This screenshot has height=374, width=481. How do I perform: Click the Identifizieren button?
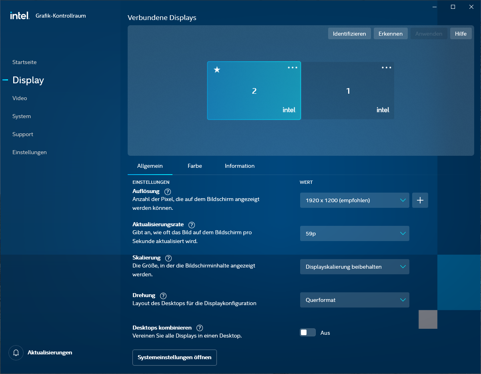pos(349,34)
